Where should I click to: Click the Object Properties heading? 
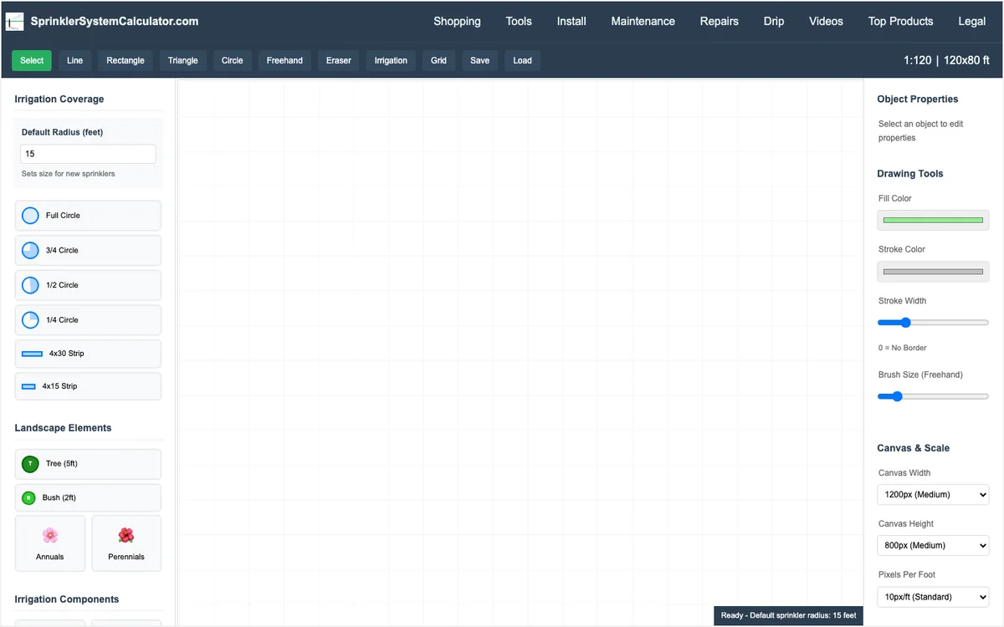pos(918,99)
